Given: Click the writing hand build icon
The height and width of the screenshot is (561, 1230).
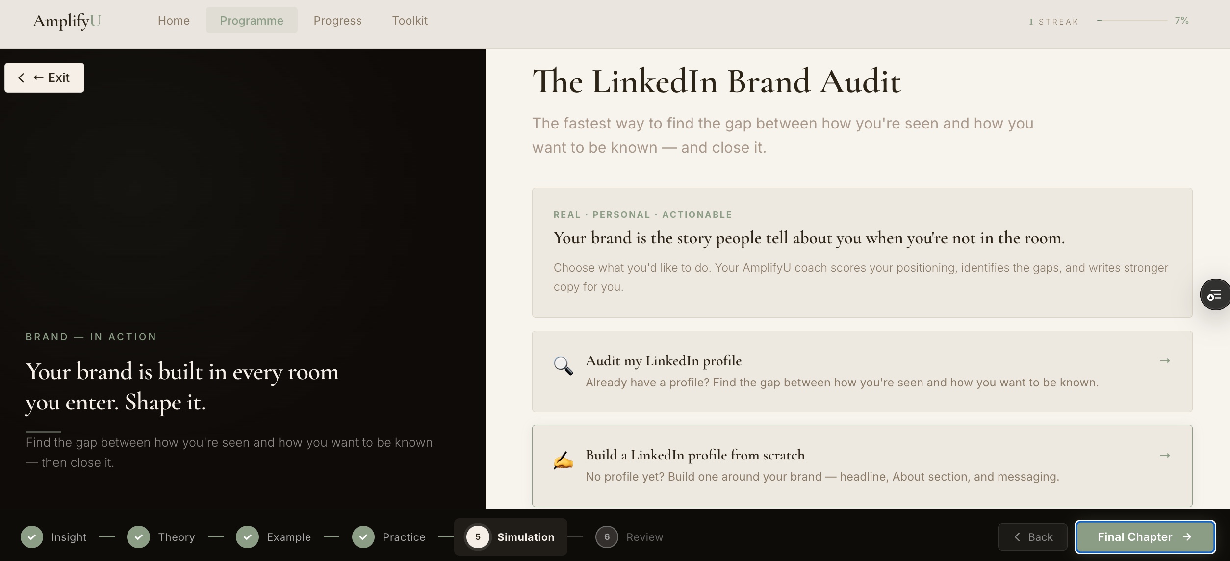Looking at the screenshot, I should (563, 460).
